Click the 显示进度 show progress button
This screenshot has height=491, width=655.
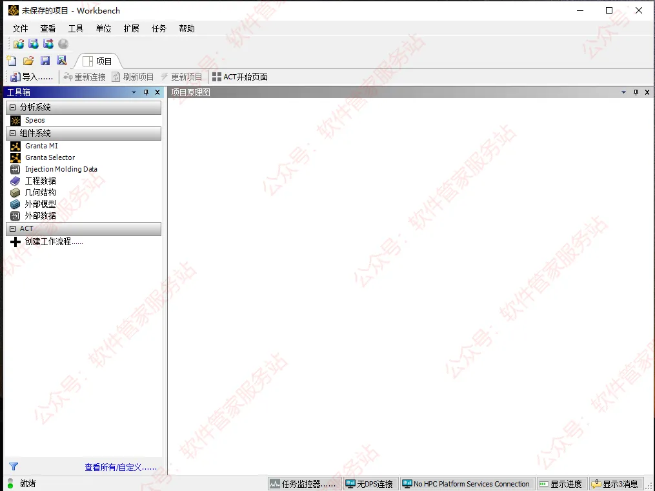click(561, 484)
